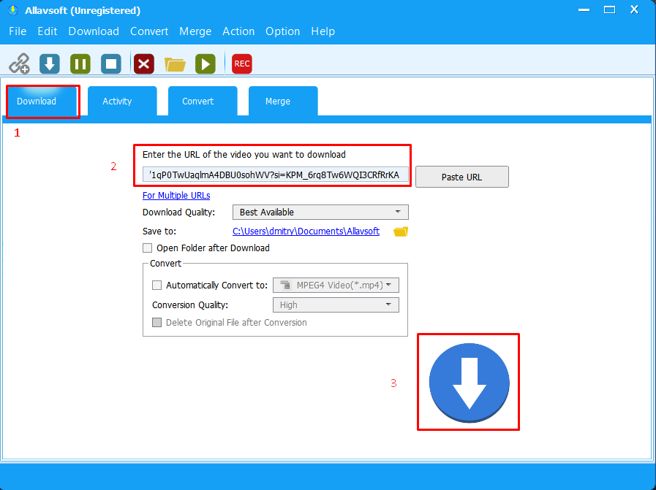Viewport: 656px width, 490px height.
Task: Click the green pause toolbar icon
Action: point(80,64)
